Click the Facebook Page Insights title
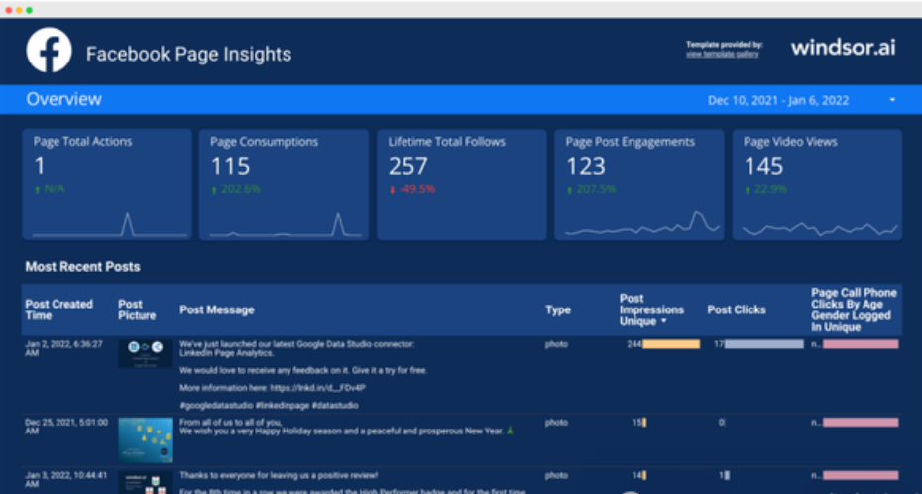The height and width of the screenshot is (494, 922). [188, 54]
